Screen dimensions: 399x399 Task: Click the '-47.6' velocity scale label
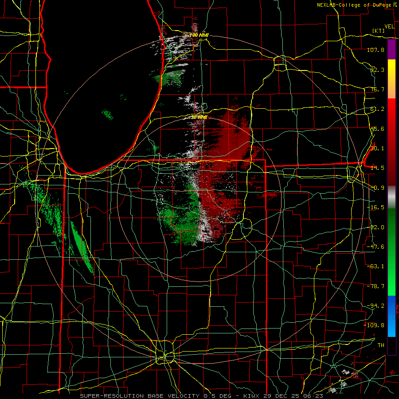[x=376, y=246]
